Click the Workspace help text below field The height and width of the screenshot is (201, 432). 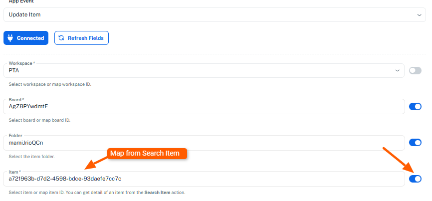pos(50,84)
